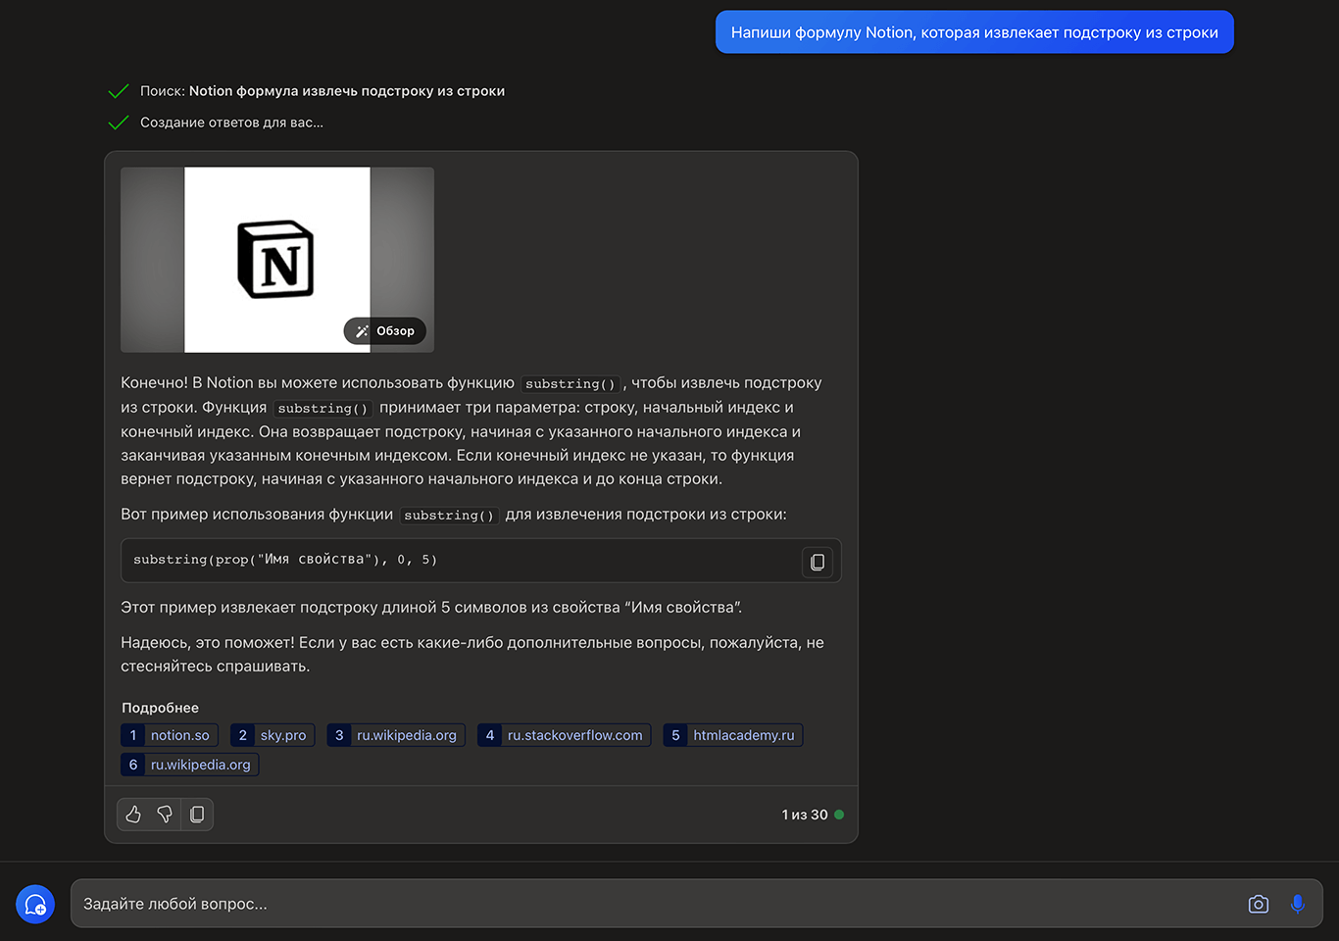Click the green checkmark beside Поиск
This screenshot has height=941, width=1339.
(119, 91)
